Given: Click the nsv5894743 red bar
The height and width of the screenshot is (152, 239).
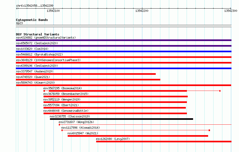Looking at the screenshot, I should tap(124, 85).
